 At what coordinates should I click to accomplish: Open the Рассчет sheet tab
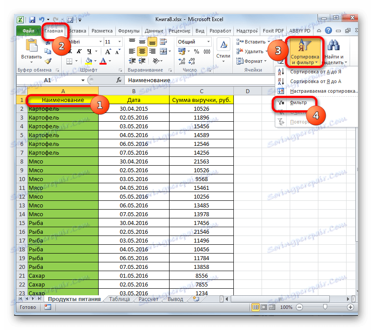click(x=148, y=299)
